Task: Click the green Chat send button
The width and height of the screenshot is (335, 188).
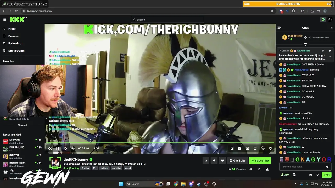Action: pos(326,175)
